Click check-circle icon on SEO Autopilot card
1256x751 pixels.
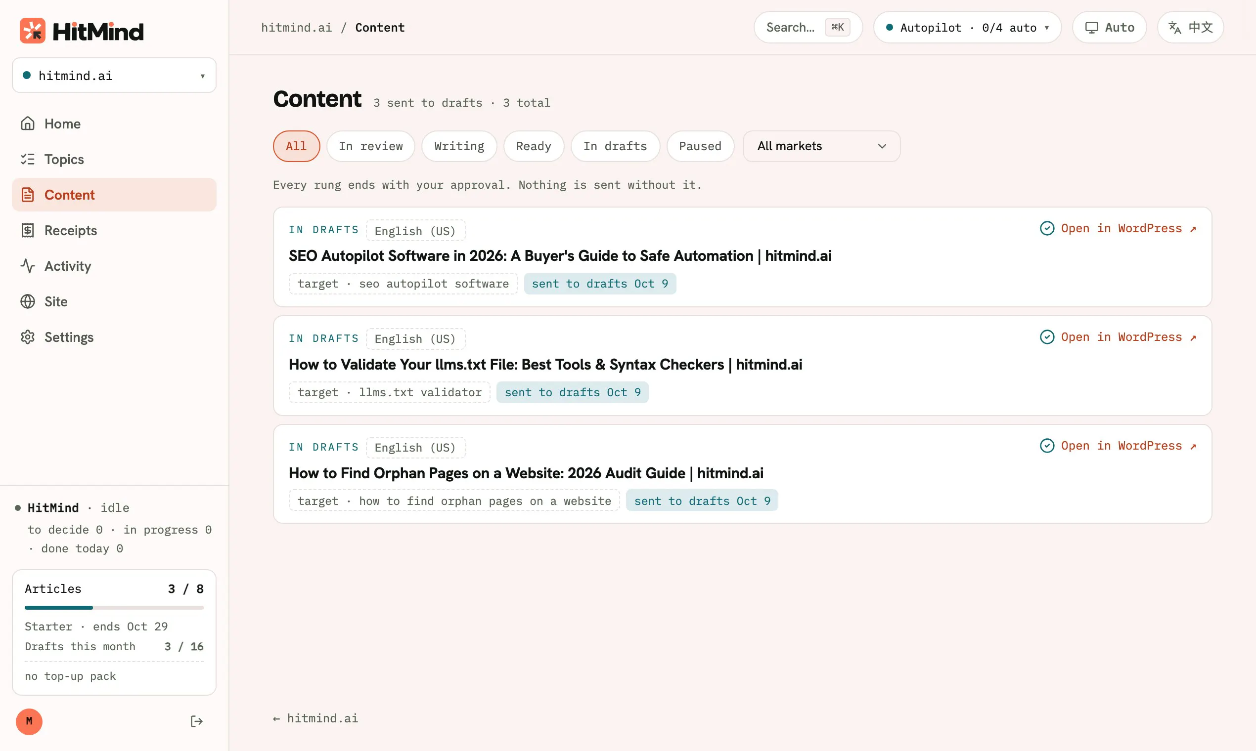click(1047, 228)
